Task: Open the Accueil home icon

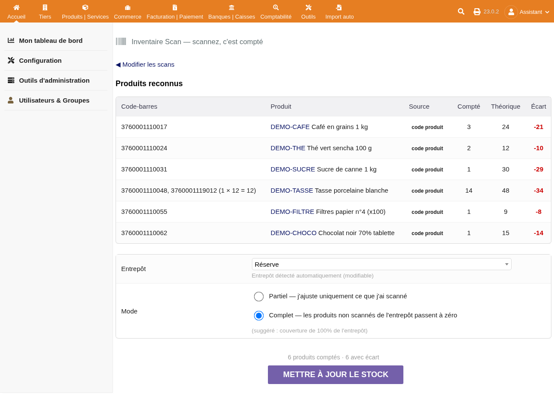Action: click(16, 7)
